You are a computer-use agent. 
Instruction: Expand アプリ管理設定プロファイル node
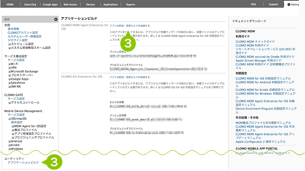point(13,134)
